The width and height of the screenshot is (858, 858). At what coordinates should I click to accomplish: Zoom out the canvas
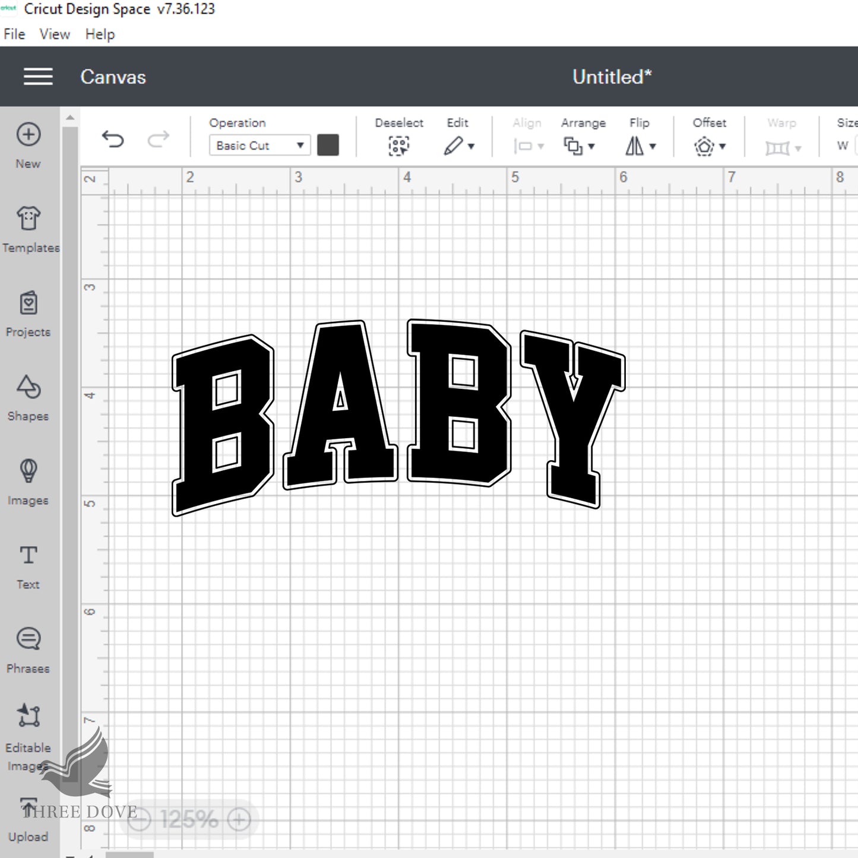141,820
